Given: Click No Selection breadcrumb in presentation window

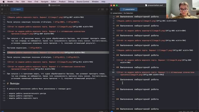Looking at the screenshot, I should [128, 13].
